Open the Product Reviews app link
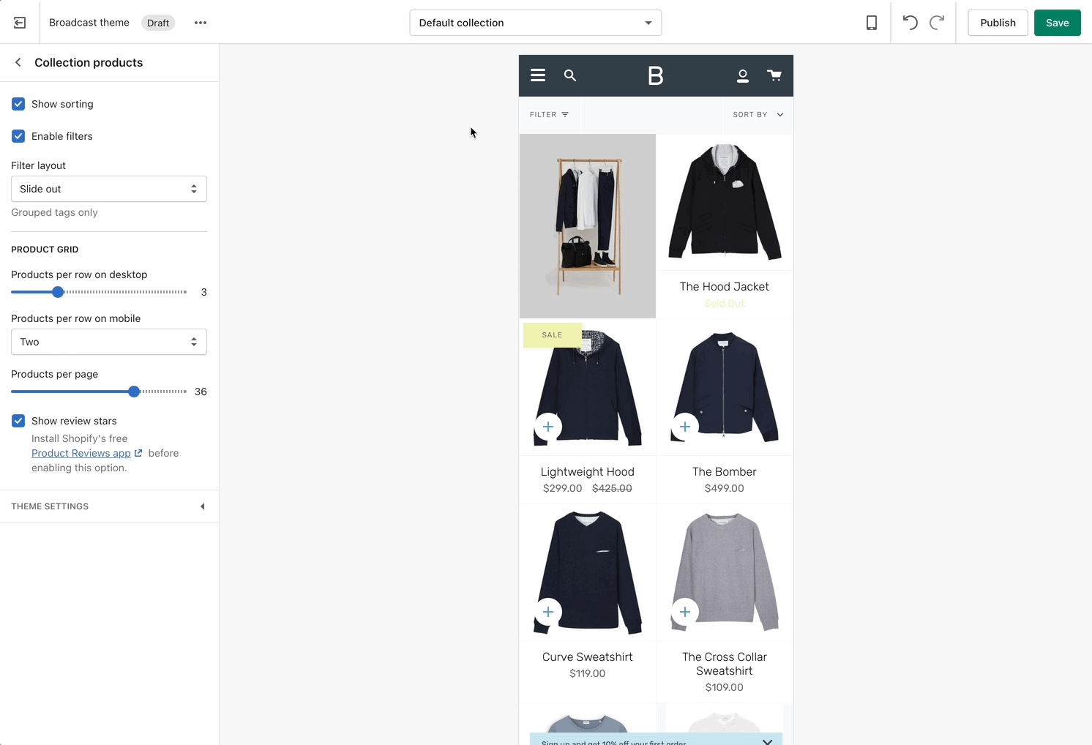 pyautogui.click(x=81, y=453)
